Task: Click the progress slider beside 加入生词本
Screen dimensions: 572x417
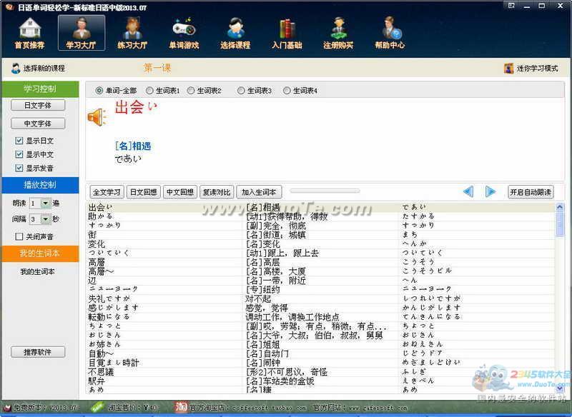Action: tap(325, 191)
